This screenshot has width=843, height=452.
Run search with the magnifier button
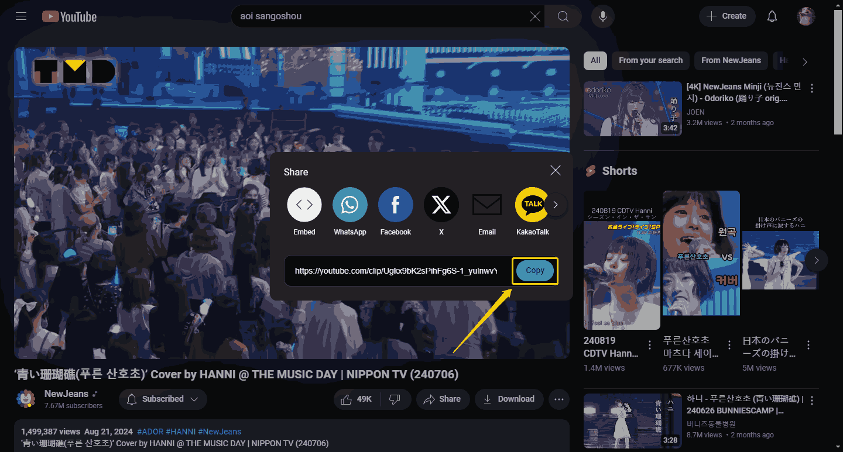coord(563,16)
